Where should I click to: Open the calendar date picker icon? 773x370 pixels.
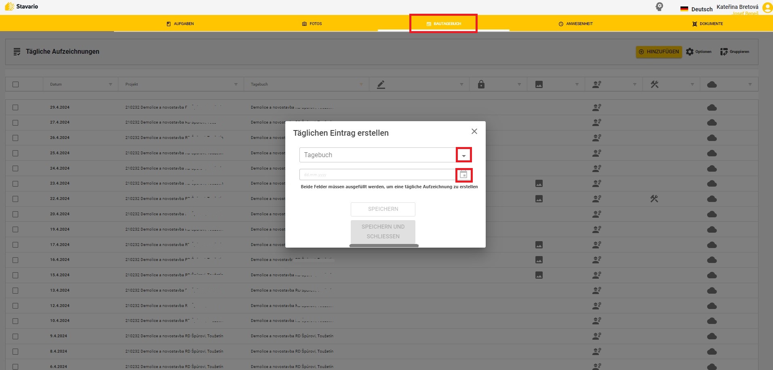(463, 175)
